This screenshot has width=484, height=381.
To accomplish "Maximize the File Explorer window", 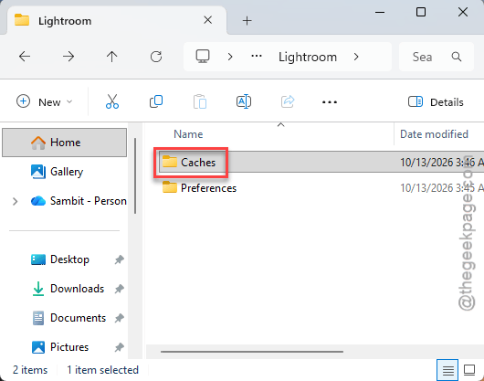I will coord(421,13).
